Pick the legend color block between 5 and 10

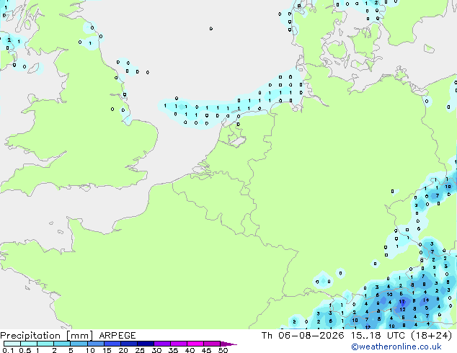click(79, 344)
